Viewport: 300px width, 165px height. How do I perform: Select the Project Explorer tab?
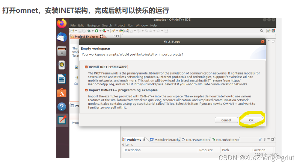pos(87,36)
